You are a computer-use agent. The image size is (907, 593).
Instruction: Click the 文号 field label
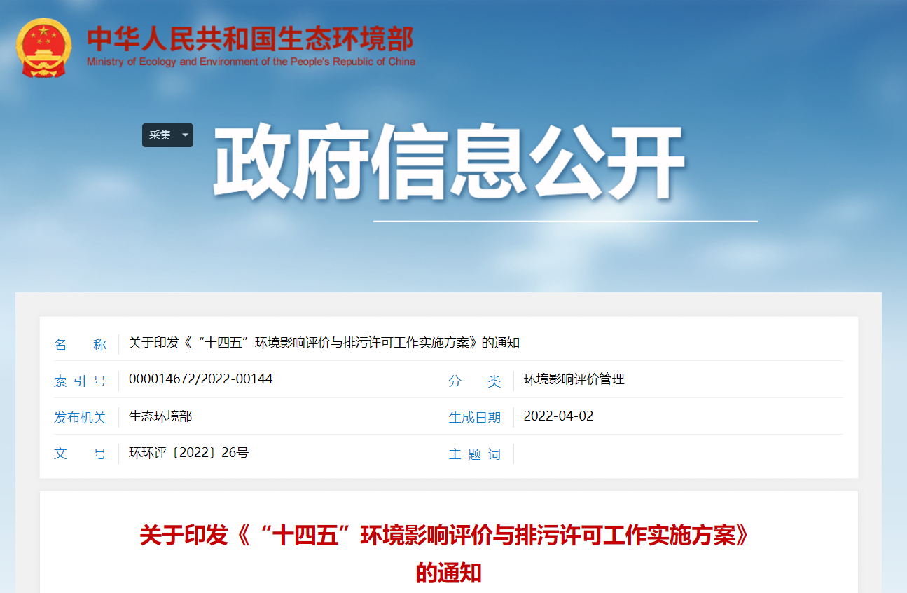80,454
